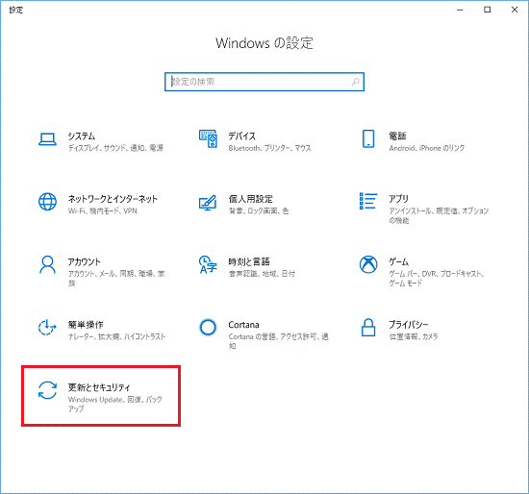Open the 電話 settings title

pyautogui.click(x=397, y=136)
